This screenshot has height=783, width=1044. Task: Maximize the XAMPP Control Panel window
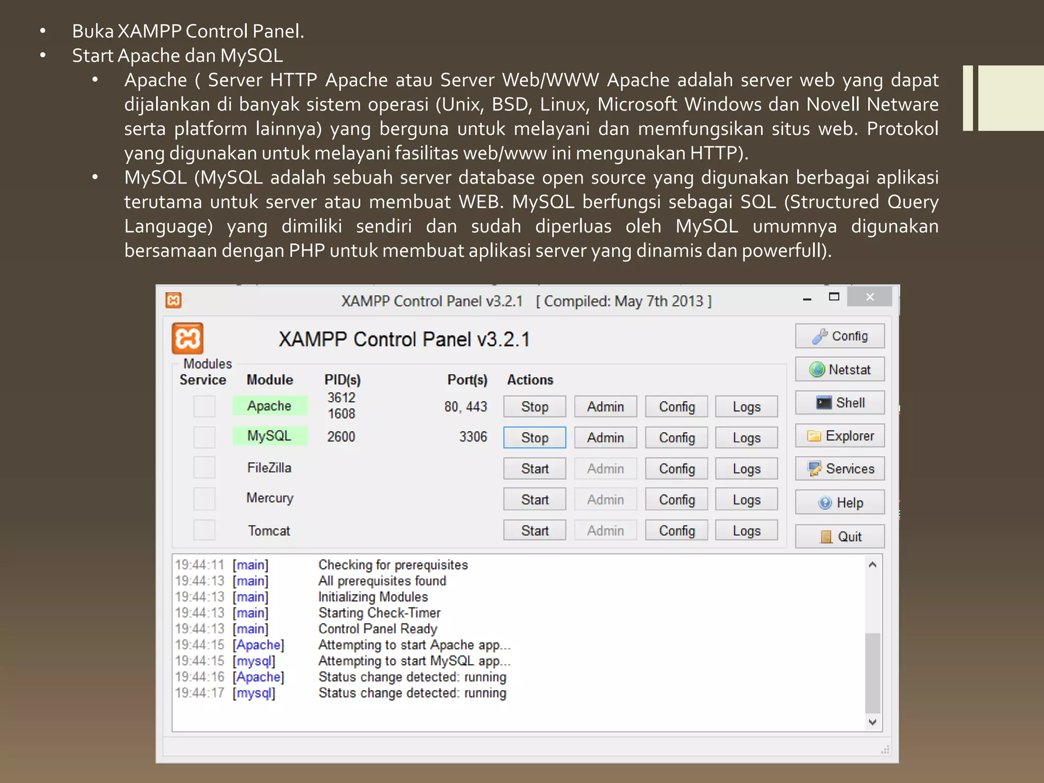pos(834,297)
